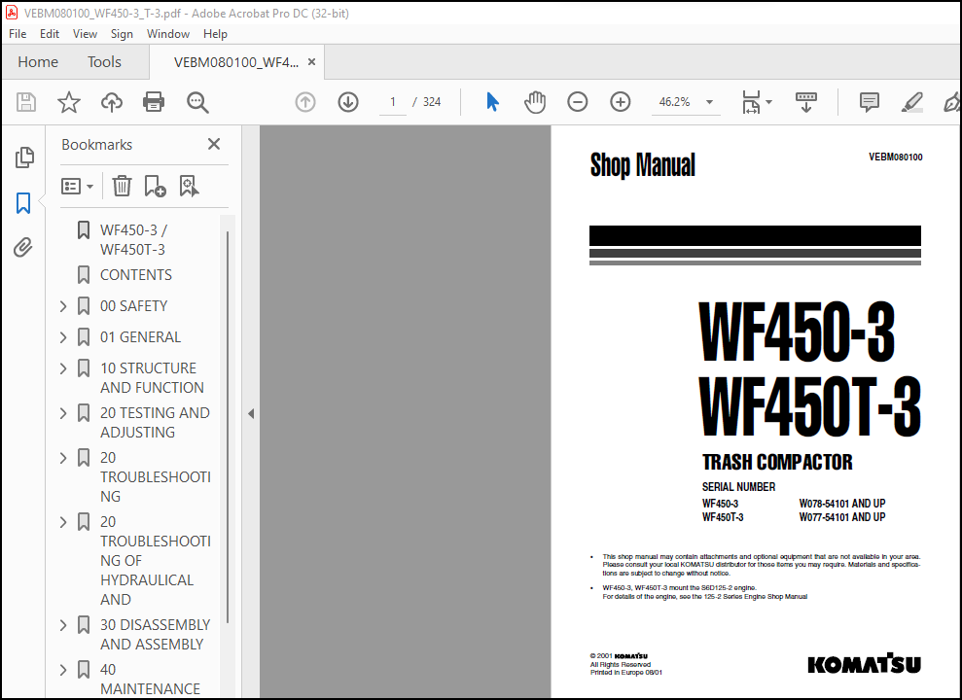Click the page number input field

[393, 102]
